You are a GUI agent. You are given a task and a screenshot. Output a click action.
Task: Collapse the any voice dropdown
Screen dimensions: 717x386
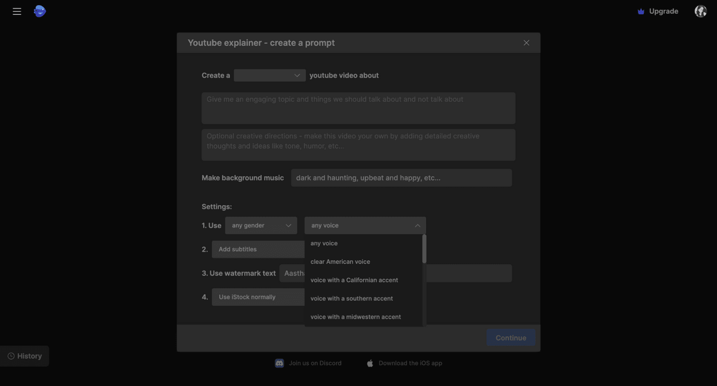coord(365,225)
